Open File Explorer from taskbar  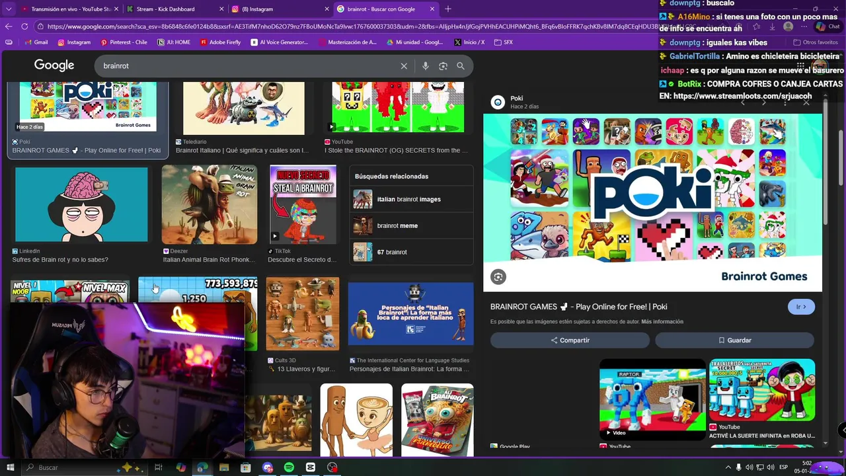[224, 467]
